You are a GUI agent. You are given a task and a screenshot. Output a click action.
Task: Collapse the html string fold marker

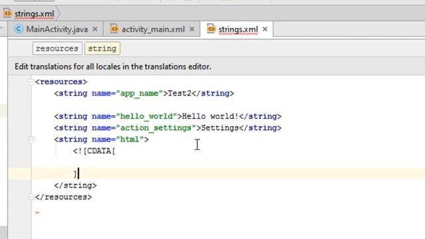coord(31,139)
